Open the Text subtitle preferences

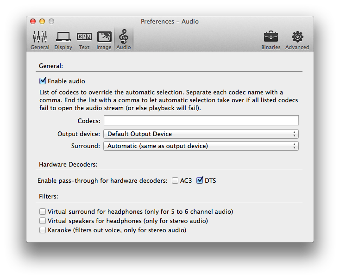pos(84,40)
